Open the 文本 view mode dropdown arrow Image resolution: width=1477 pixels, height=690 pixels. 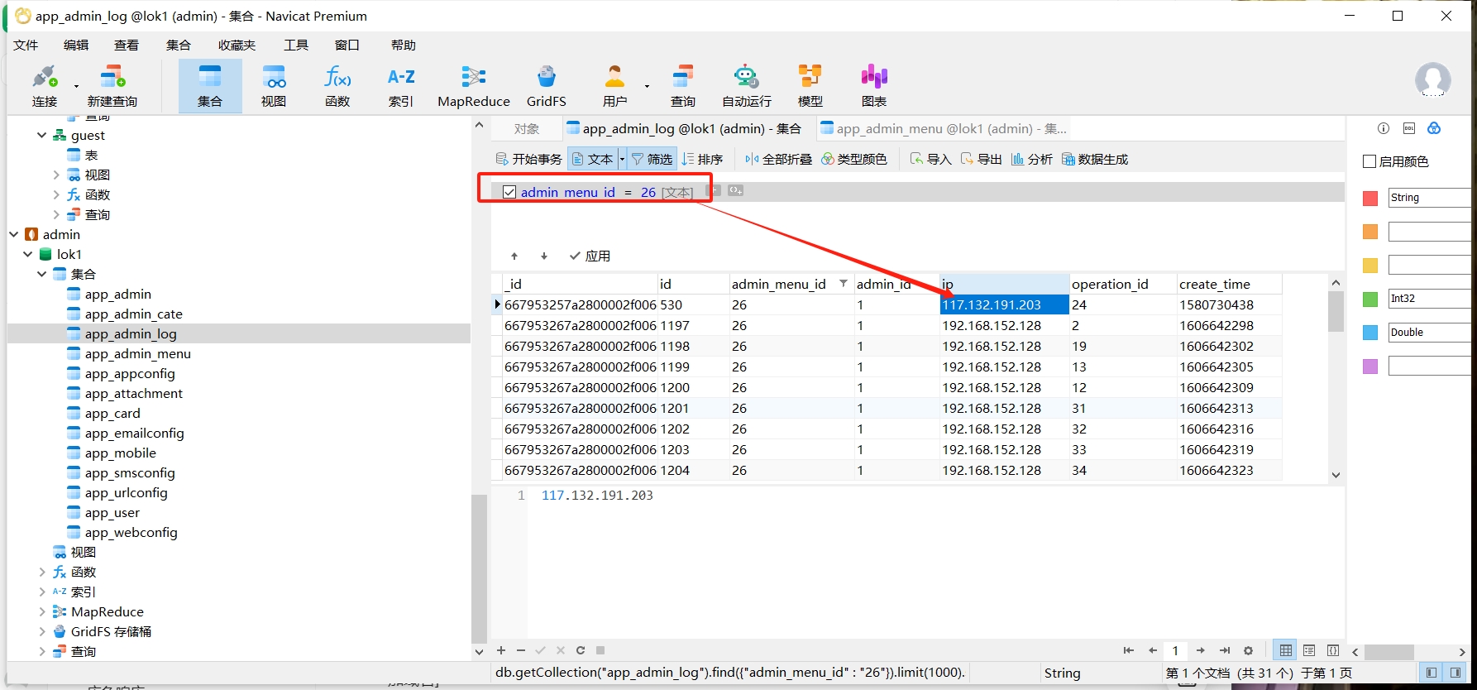(622, 159)
